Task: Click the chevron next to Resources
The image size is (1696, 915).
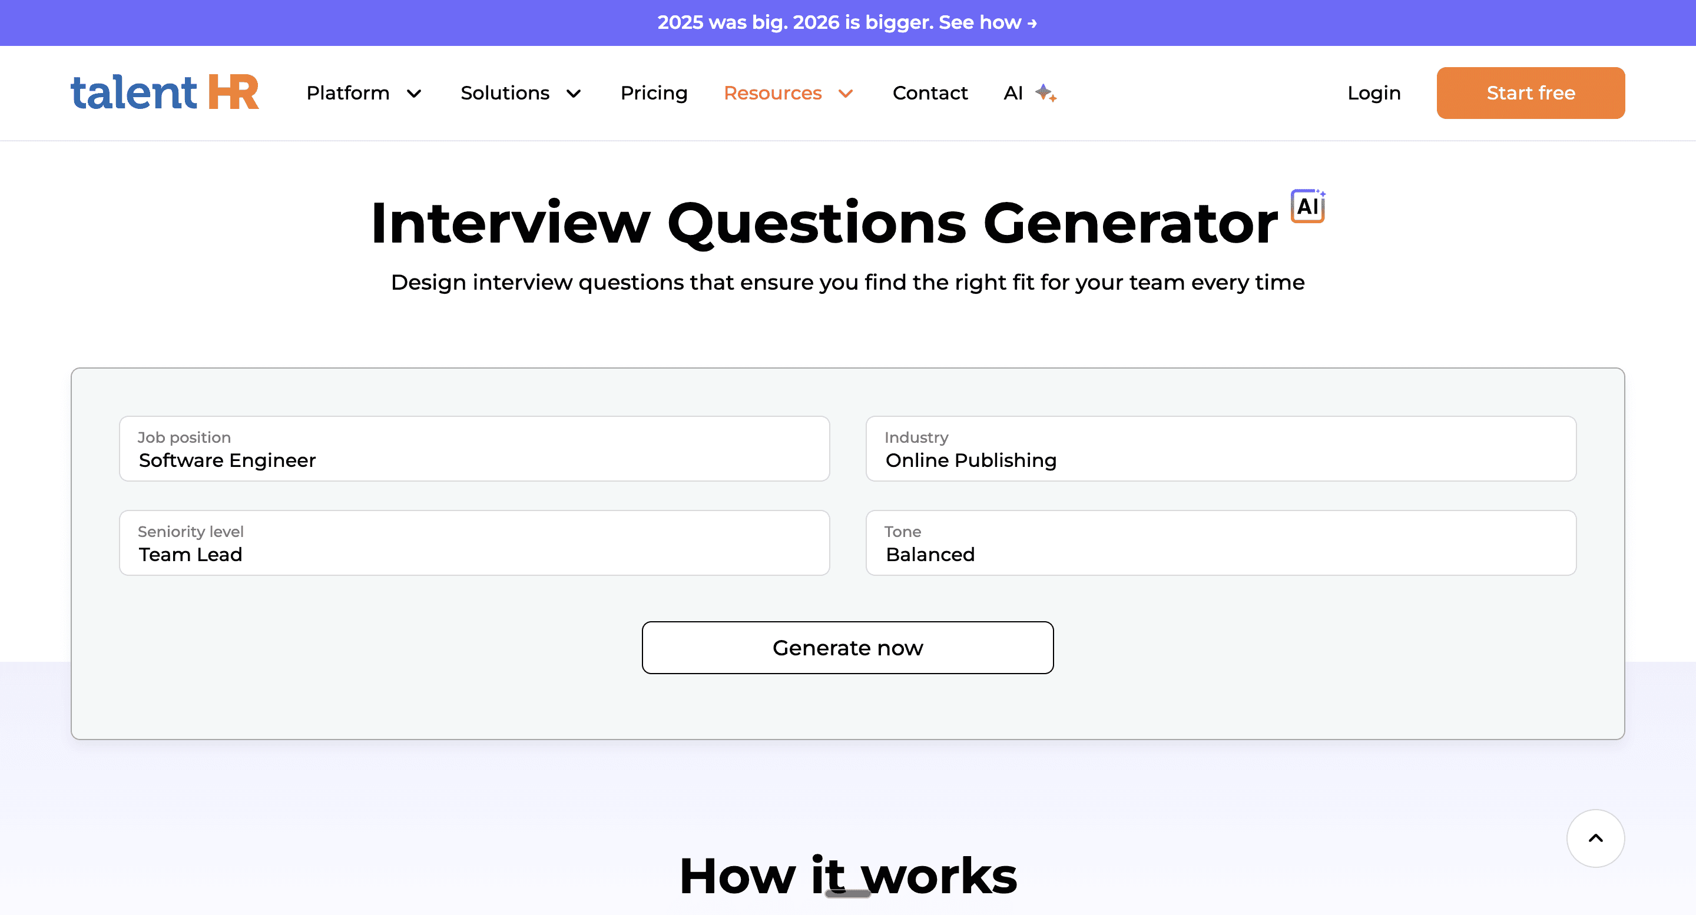Action: pyautogui.click(x=846, y=94)
